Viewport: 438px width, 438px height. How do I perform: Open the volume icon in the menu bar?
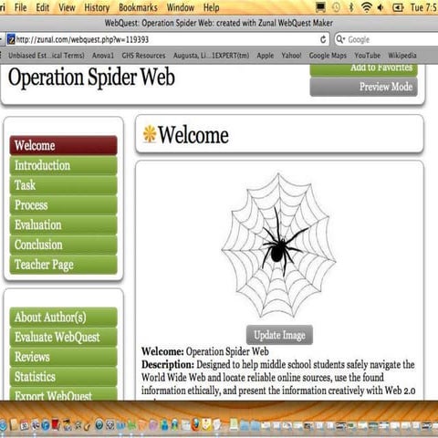381,7
